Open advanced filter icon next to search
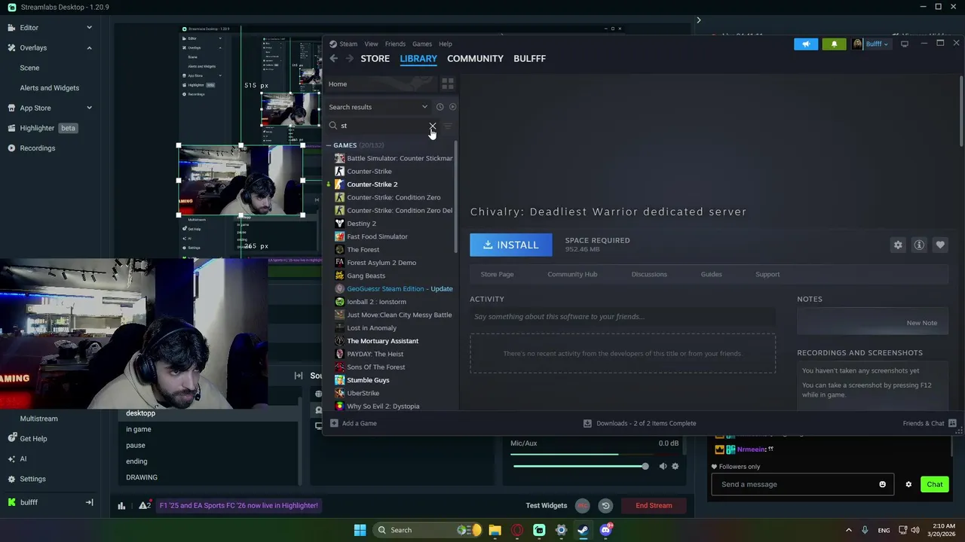 click(448, 126)
